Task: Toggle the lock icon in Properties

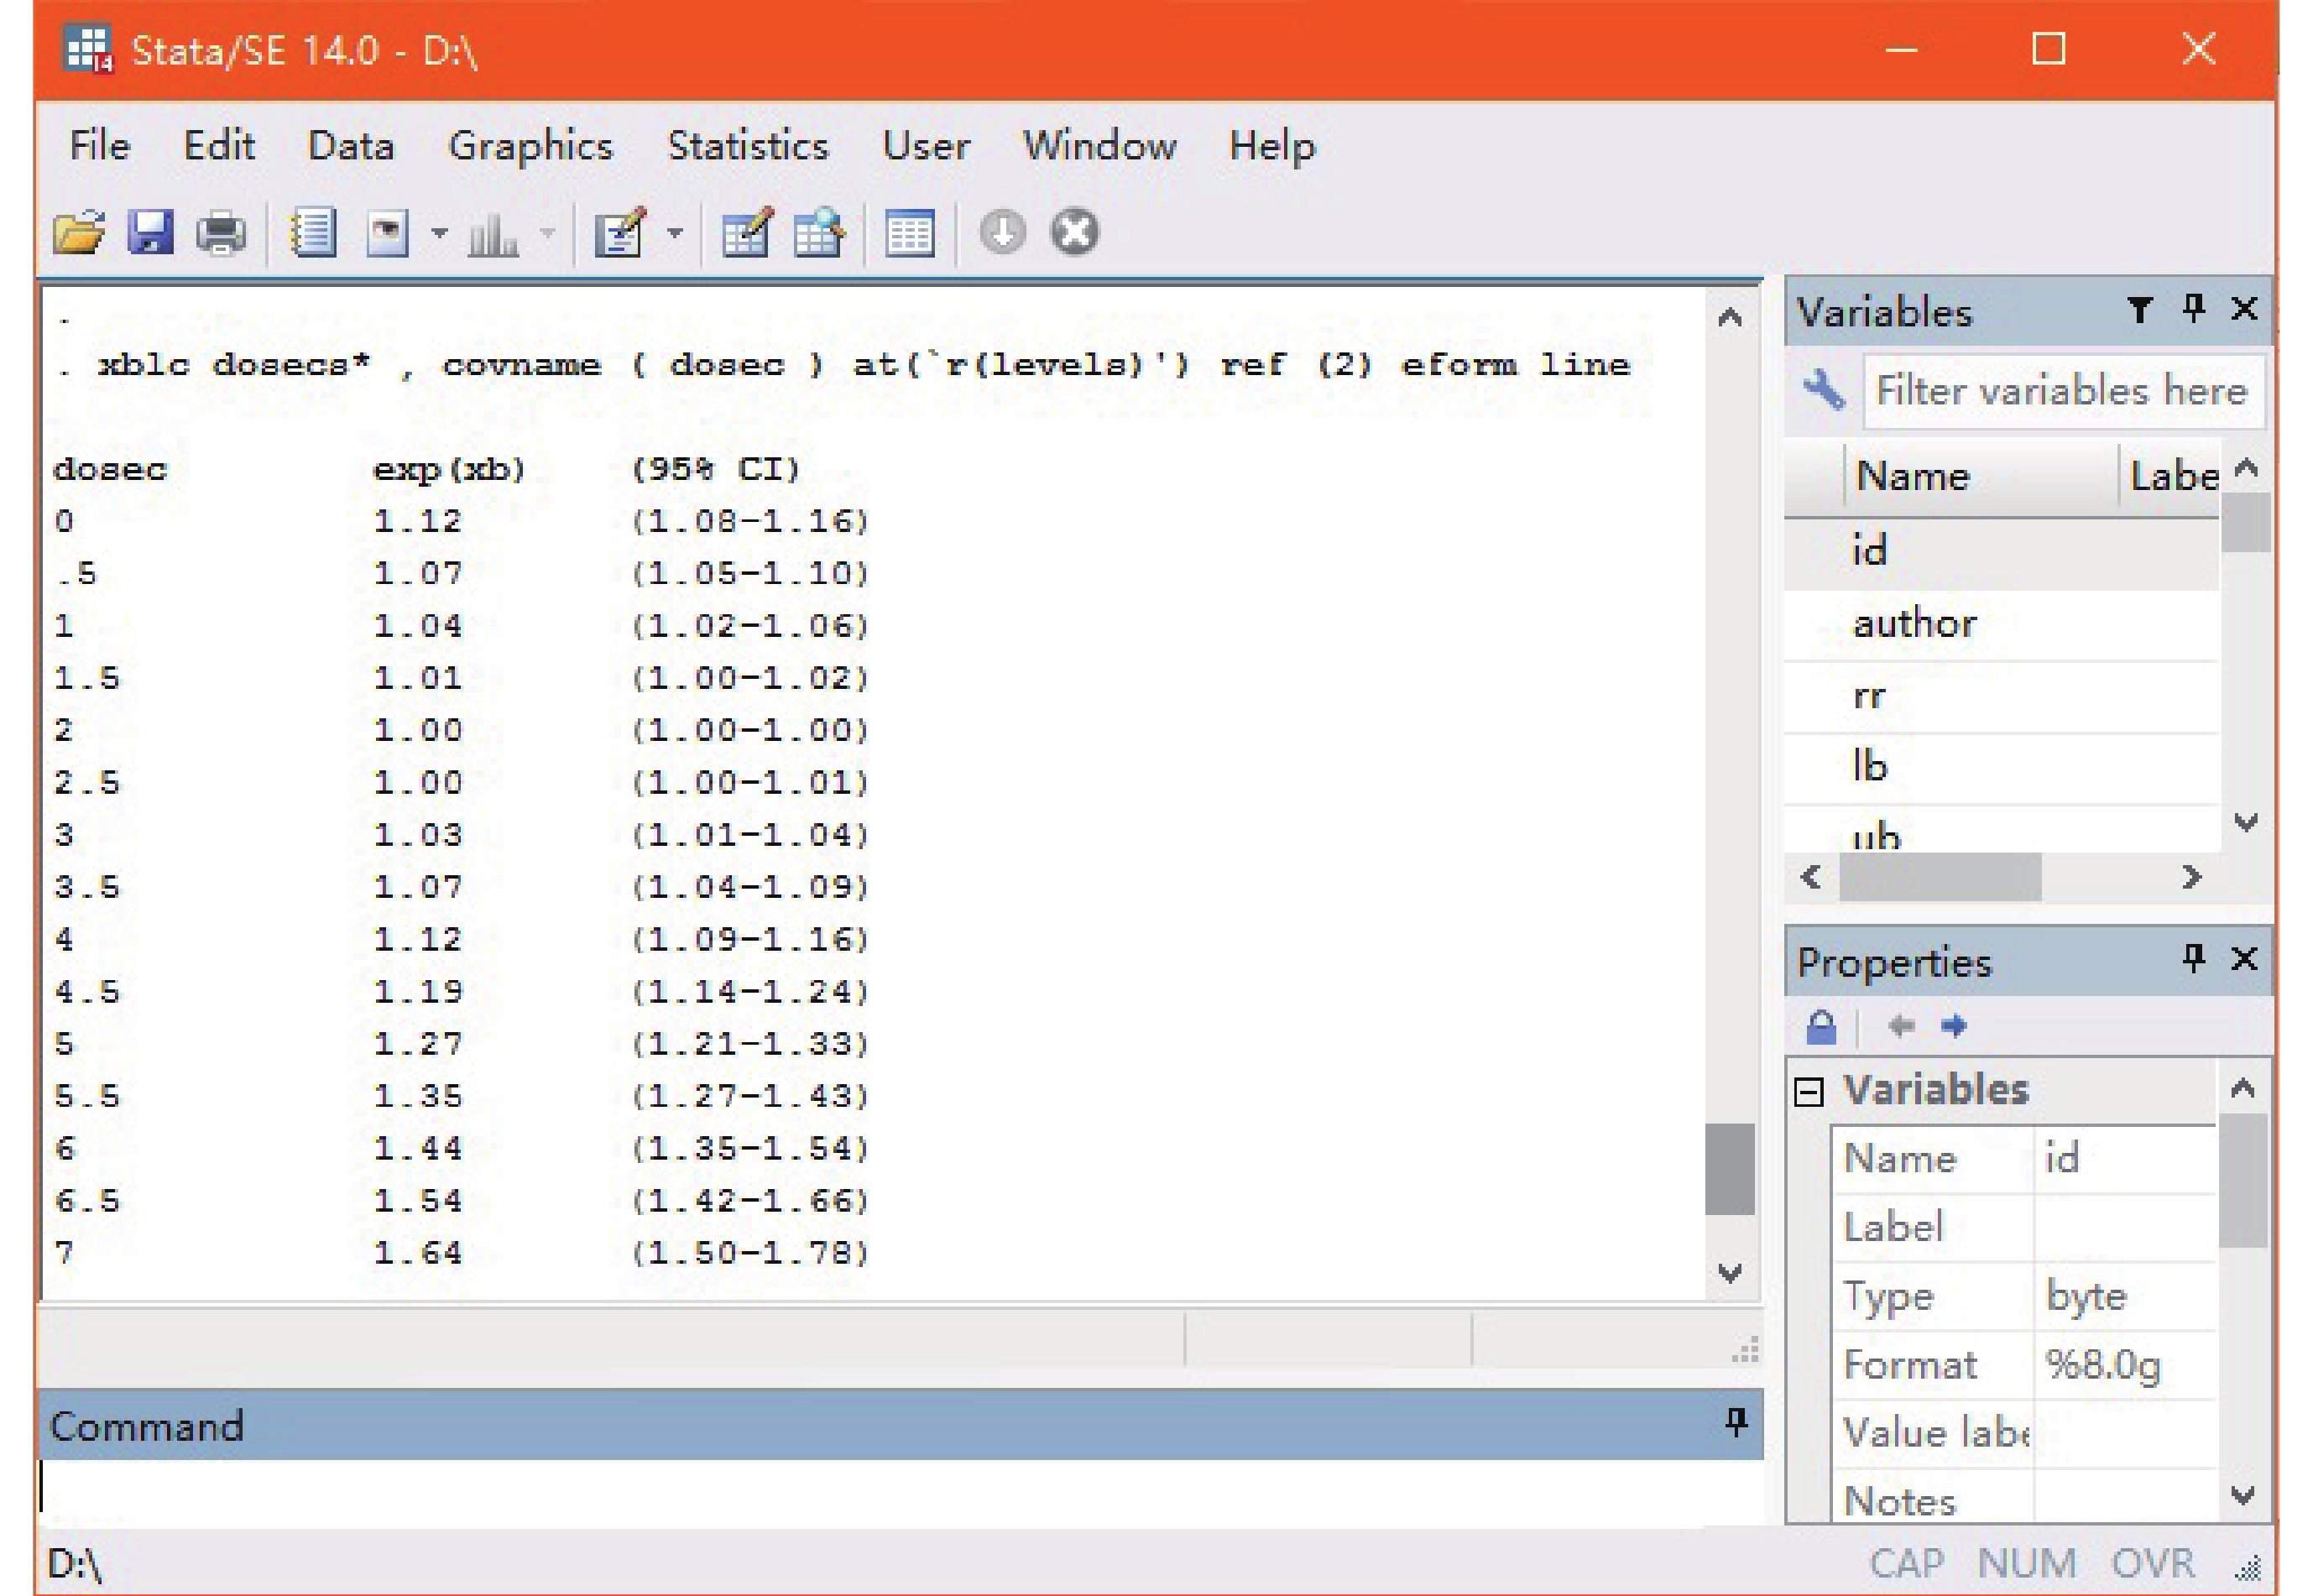Action: click(x=1821, y=1027)
